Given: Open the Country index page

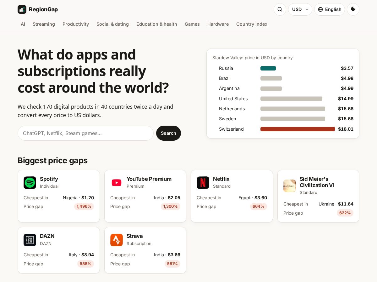Looking at the screenshot, I should point(252,24).
